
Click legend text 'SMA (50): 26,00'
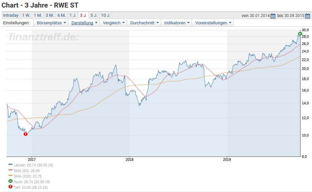pos(27,171)
